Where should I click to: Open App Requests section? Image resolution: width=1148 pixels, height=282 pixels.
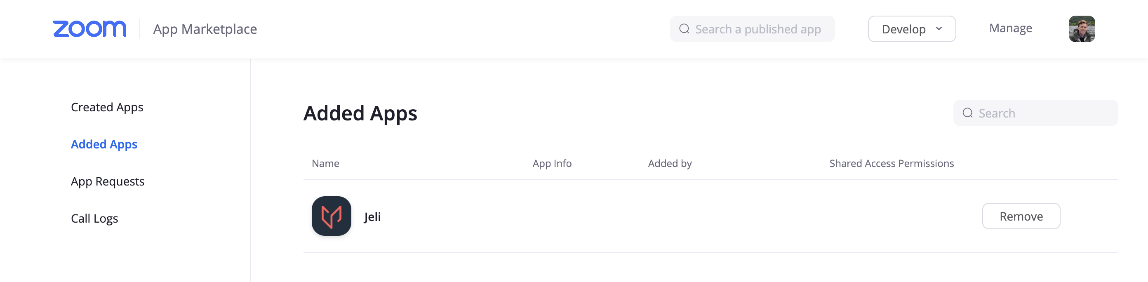click(x=107, y=181)
